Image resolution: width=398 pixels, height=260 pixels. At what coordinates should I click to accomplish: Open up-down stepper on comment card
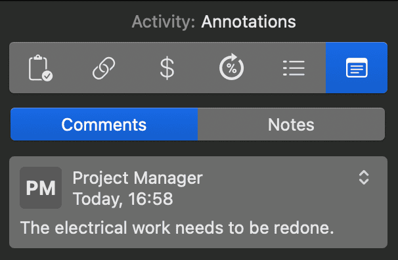[364, 177]
